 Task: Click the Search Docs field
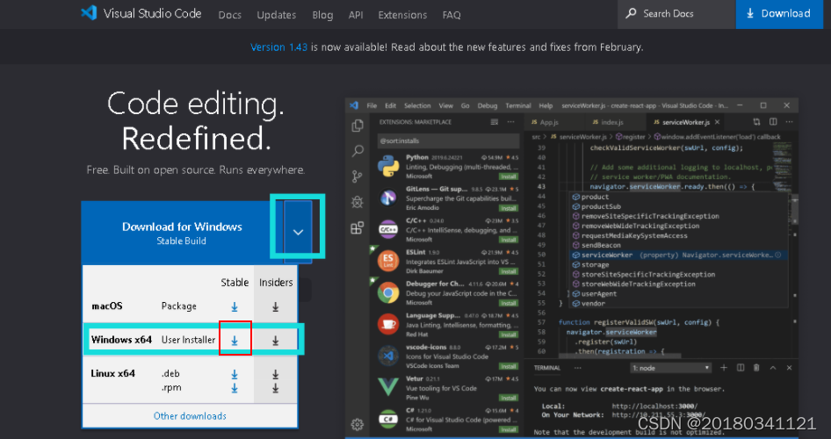coord(676,14)
